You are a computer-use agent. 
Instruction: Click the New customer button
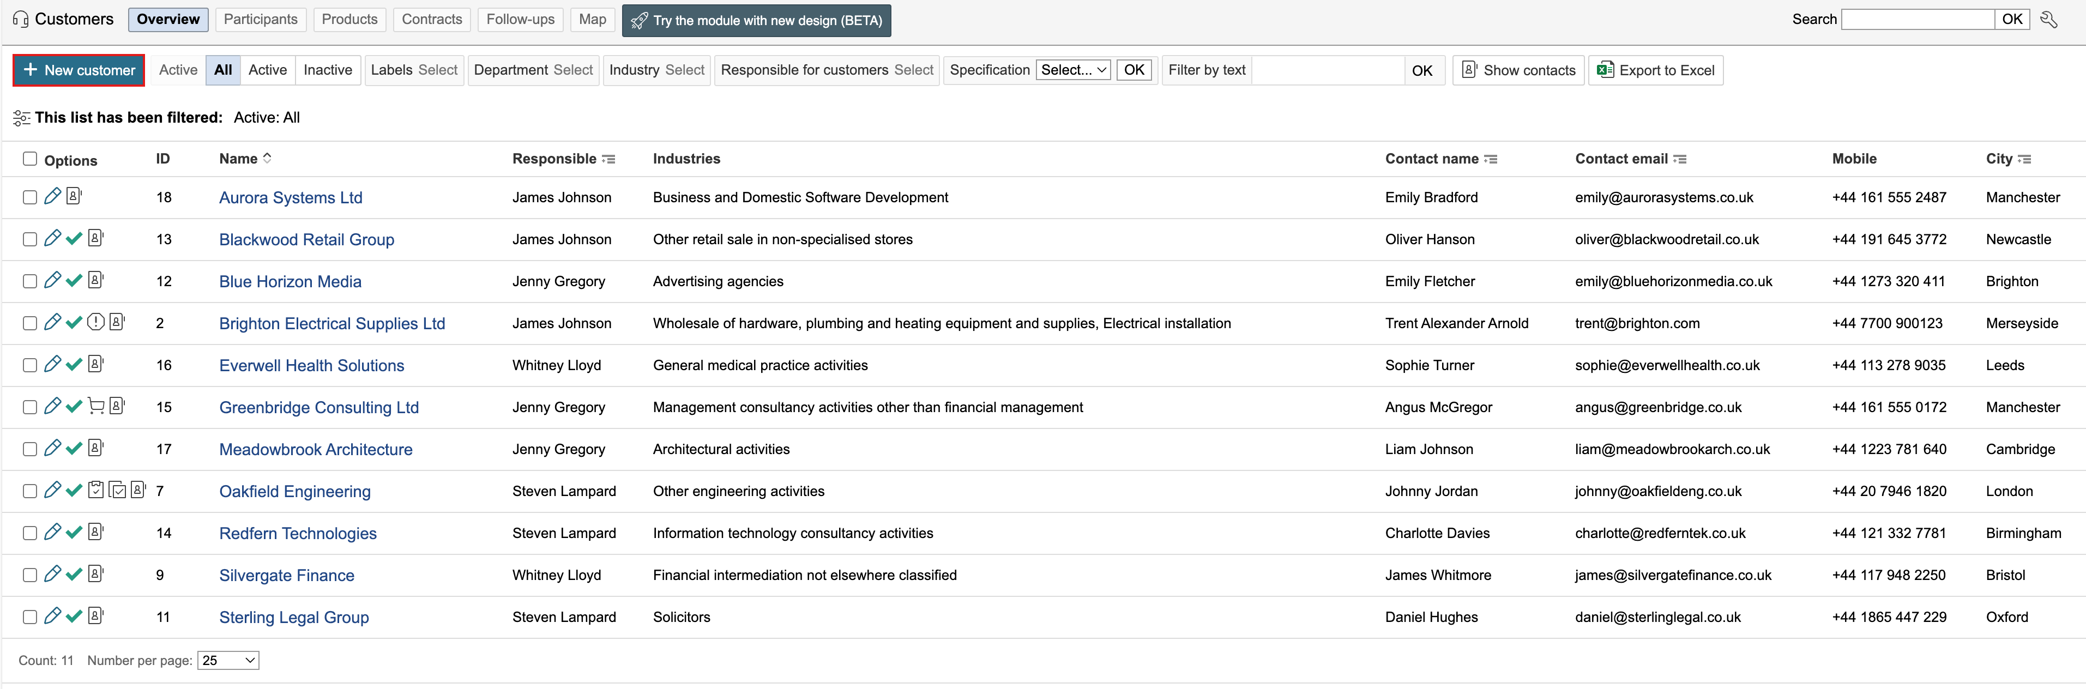(79, 70)
